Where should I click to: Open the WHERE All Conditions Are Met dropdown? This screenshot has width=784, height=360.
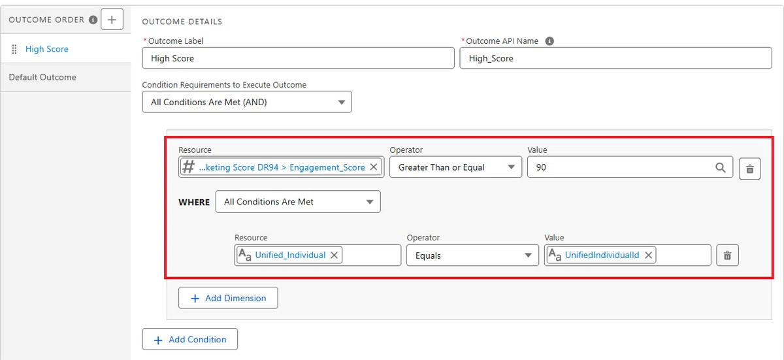pyautogui.click(x=298, y=202)
